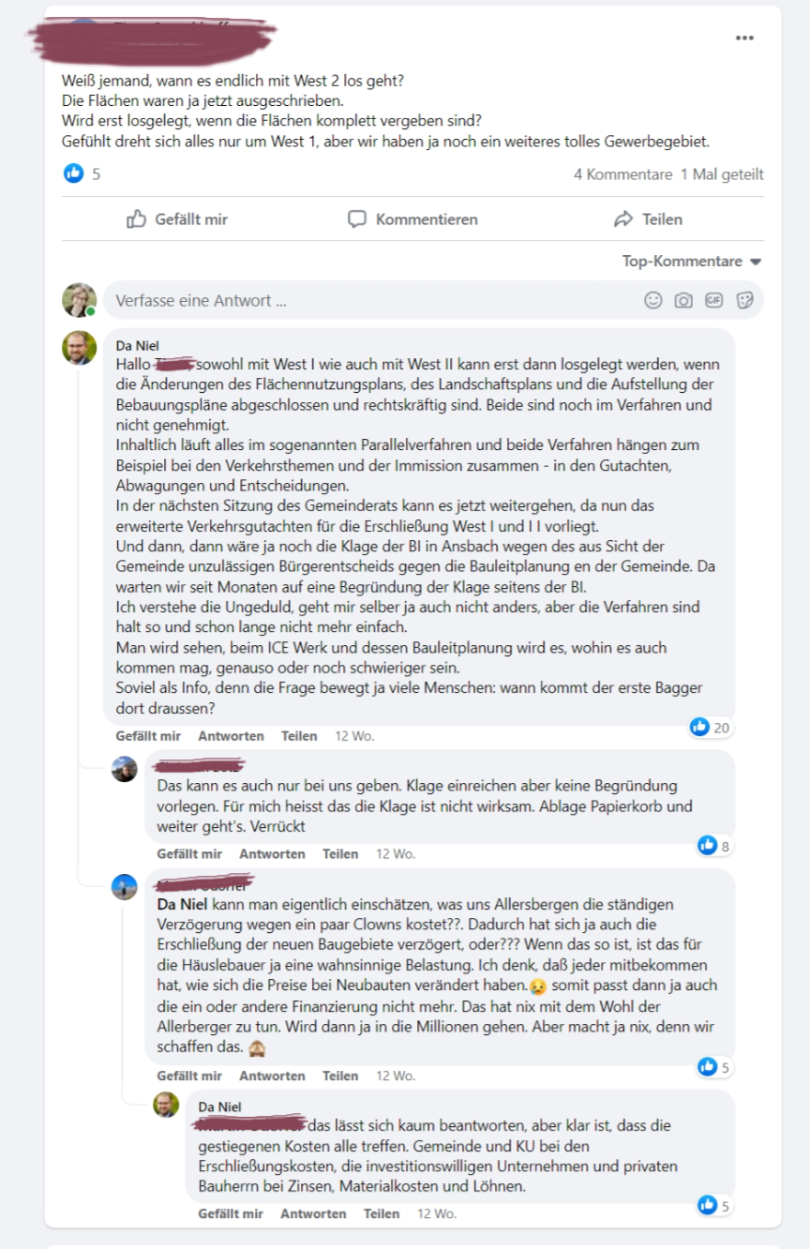Viewport: 810px width, 1249px height.
Task: Expand the Top-Kommentare sort dropdown
Action: click(692, 262)
